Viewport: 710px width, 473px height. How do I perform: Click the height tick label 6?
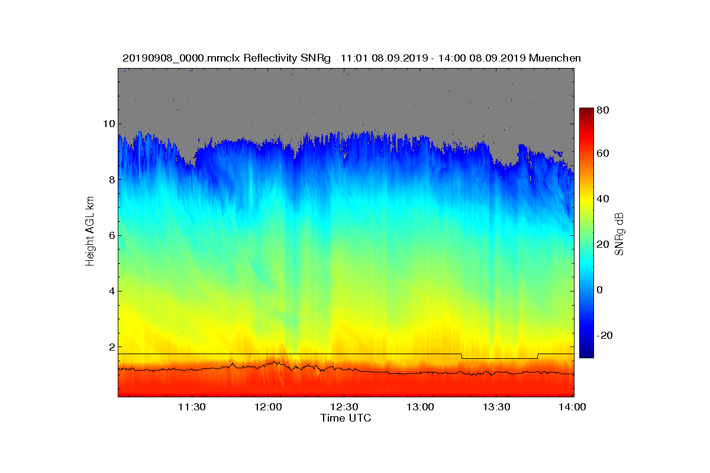click(111, 235)
